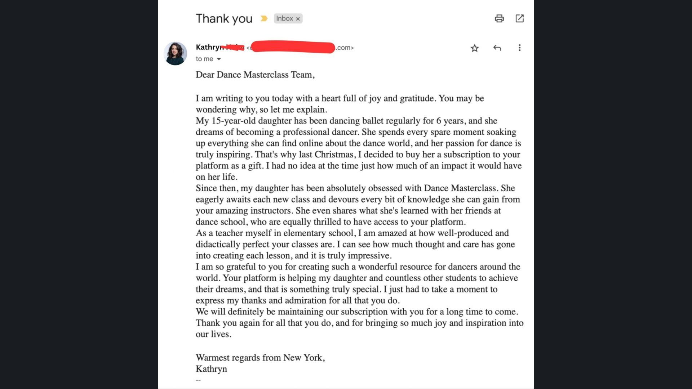Toggle the yellow importance marker
The height and width of the screenshot is (389, 692).
[264, 18]
